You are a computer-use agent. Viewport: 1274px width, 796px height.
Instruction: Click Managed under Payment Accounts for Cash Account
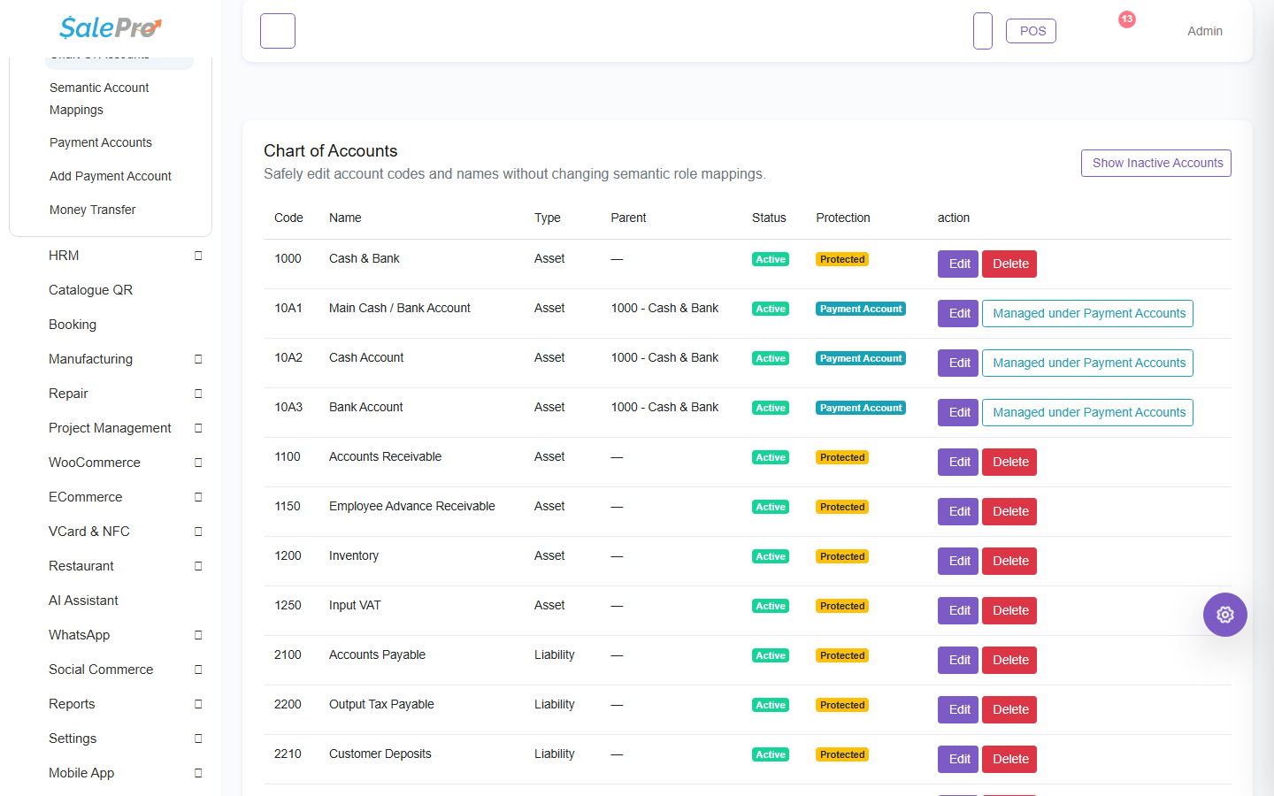(1088, 363)
